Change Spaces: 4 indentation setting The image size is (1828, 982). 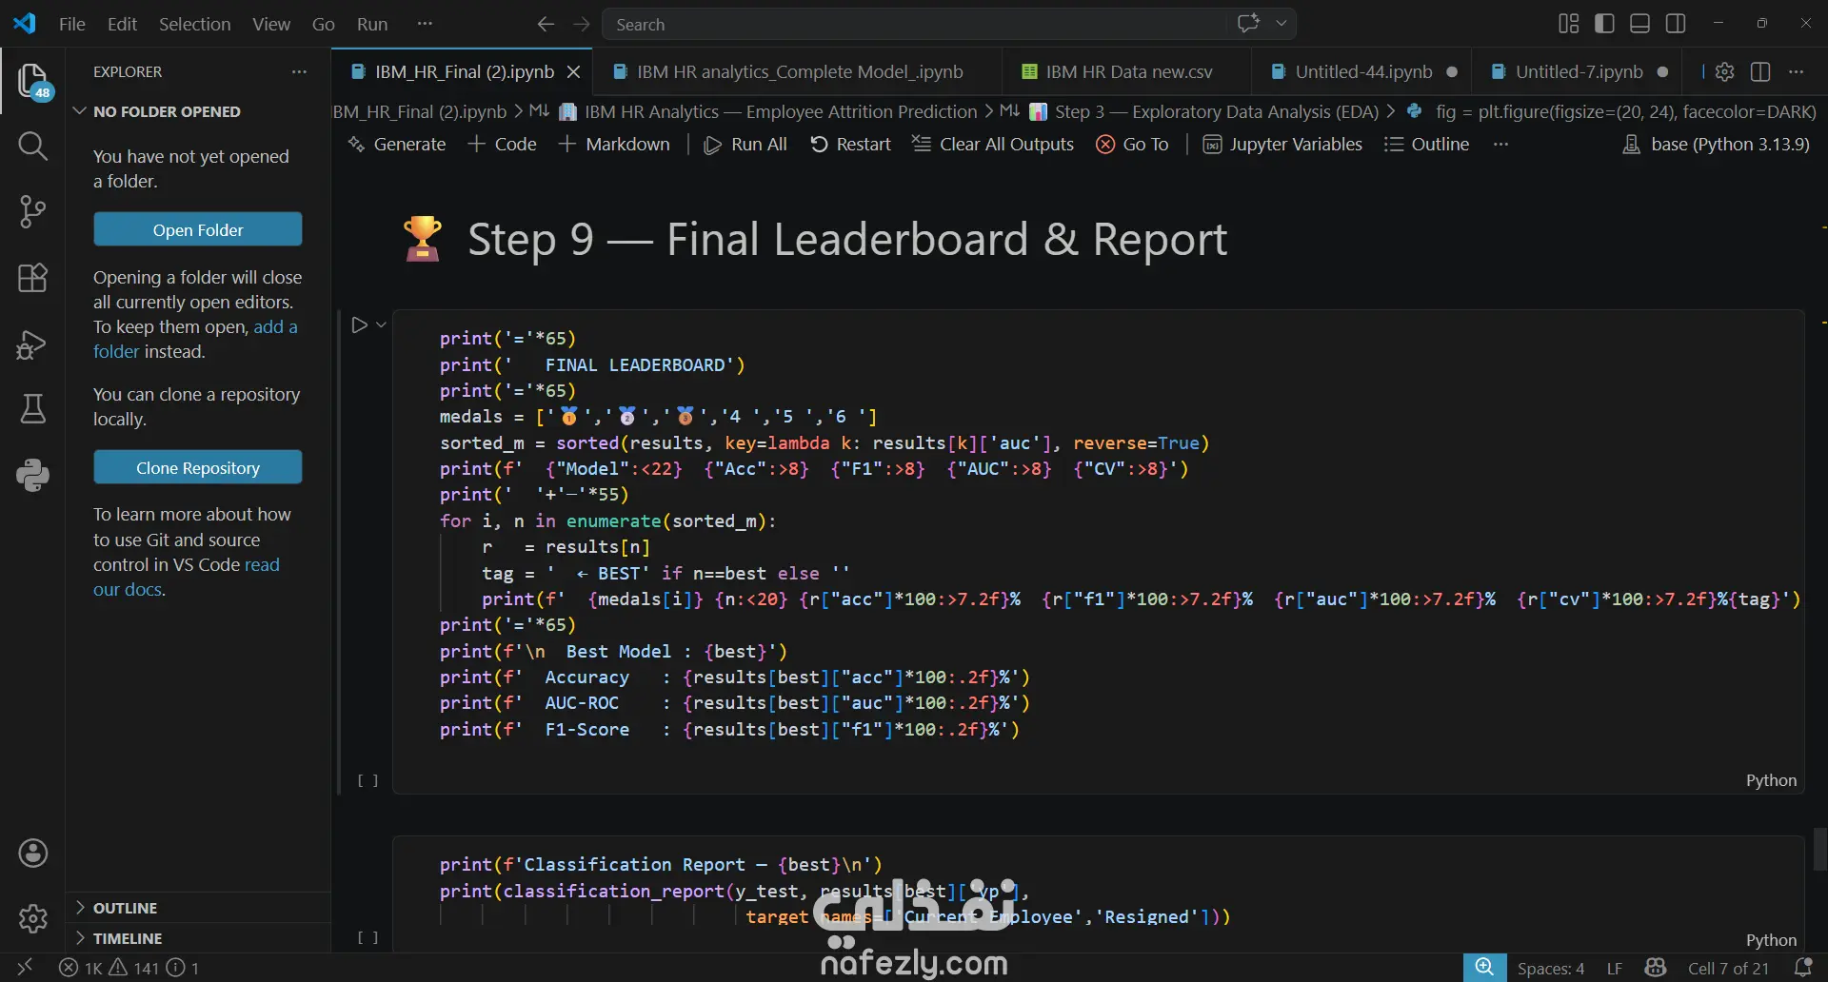pyautogui.click(x=1551, y=968)
